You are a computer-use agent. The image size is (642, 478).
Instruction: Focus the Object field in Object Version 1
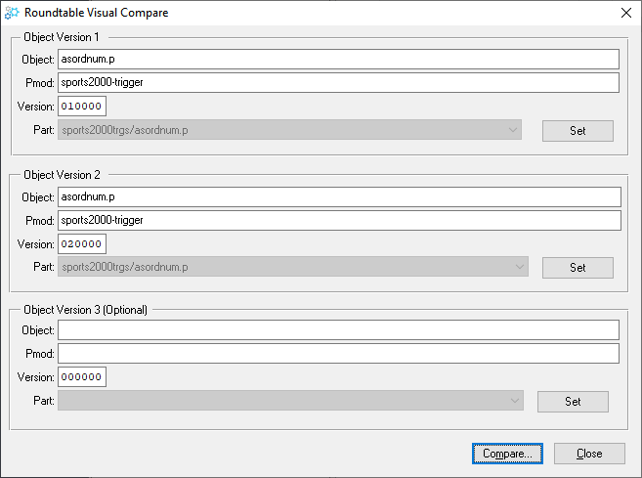pos(338,60)
